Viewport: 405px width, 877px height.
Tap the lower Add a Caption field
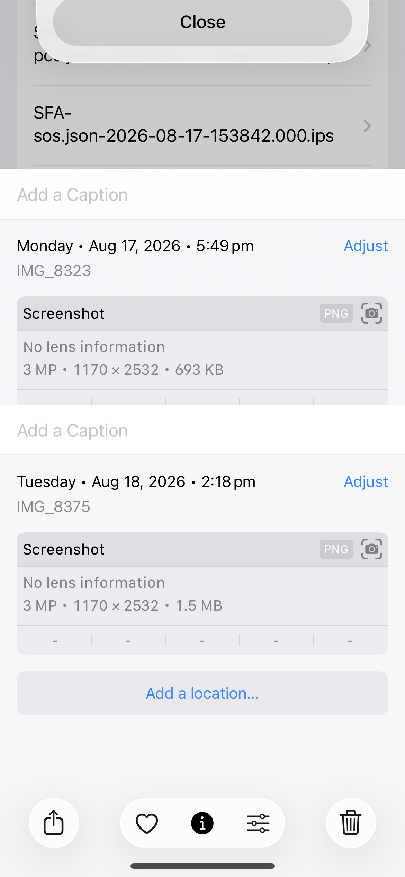(202, 431)
